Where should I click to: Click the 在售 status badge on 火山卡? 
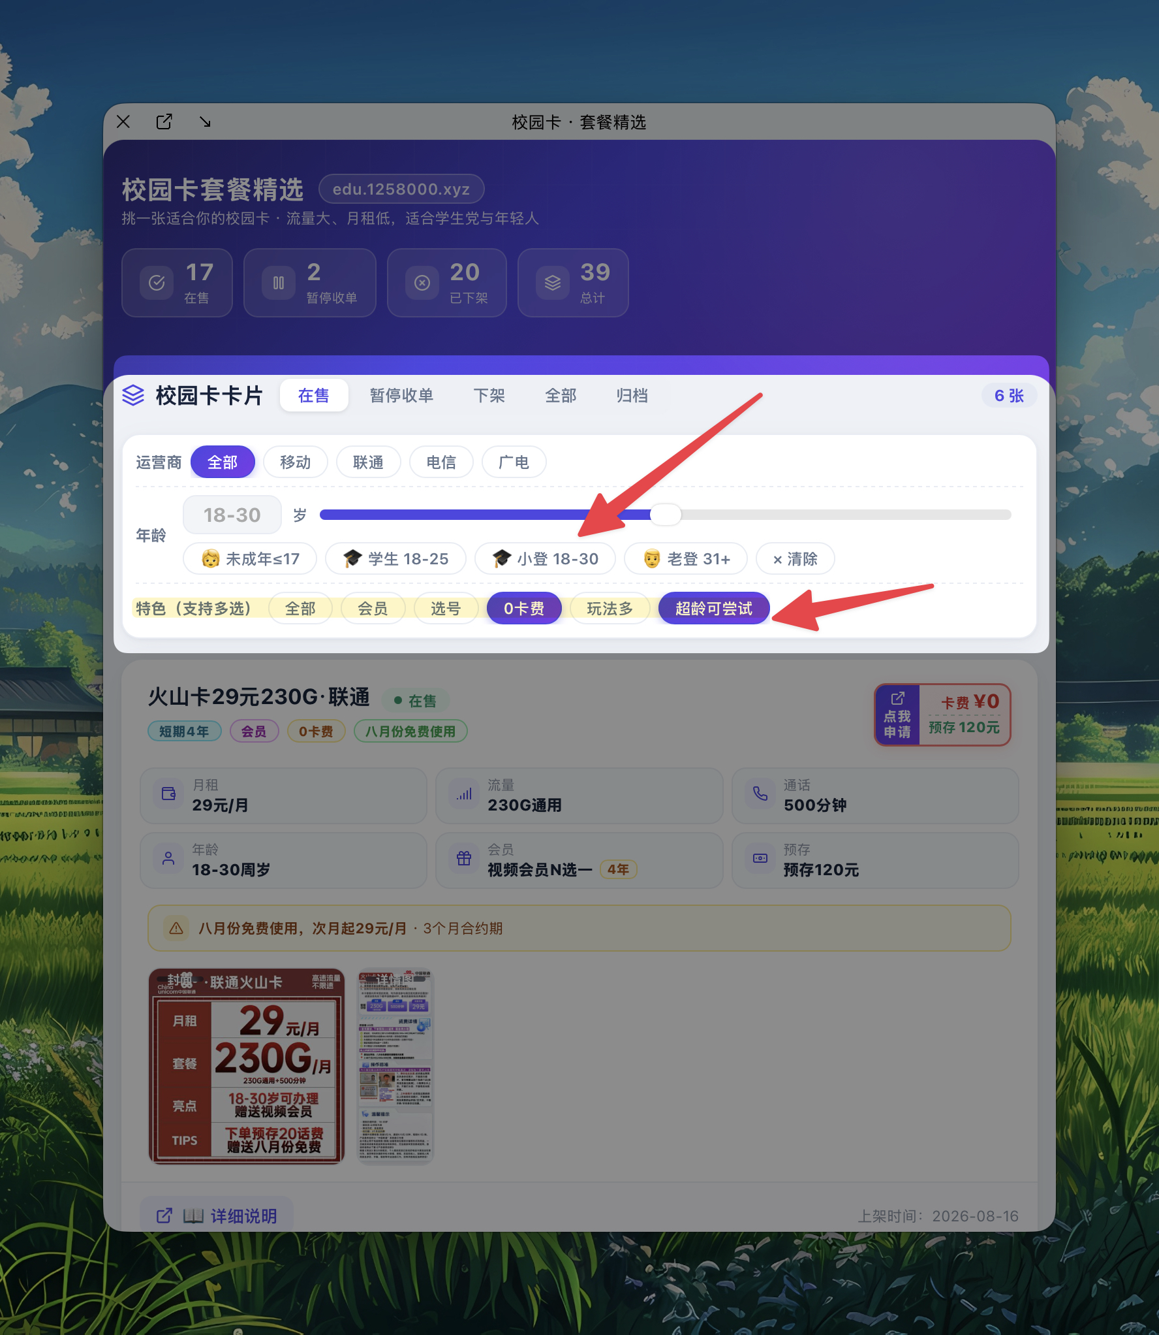click(416, 701)
